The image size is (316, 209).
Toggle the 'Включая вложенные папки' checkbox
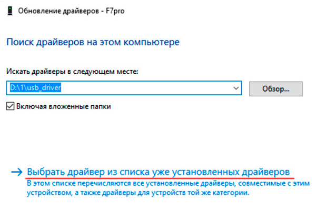click(x=10, y=106)
